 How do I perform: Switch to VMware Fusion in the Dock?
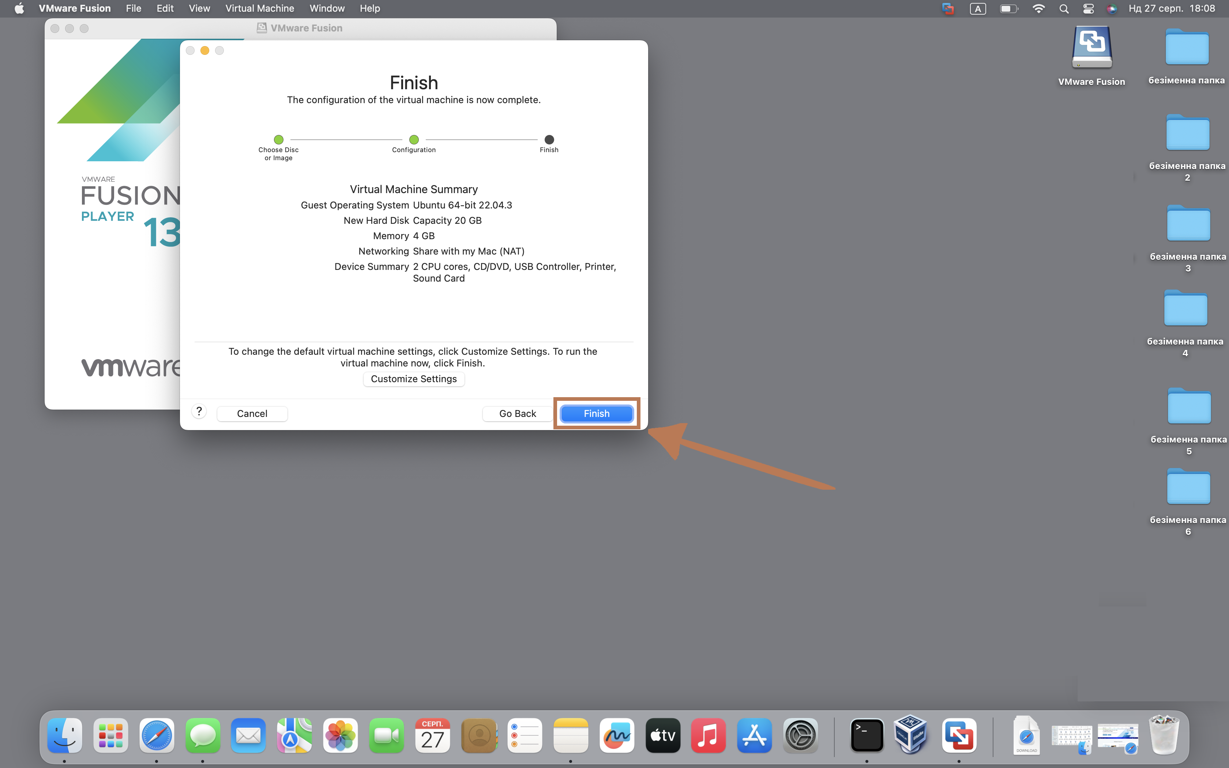[x=959, y=735]
